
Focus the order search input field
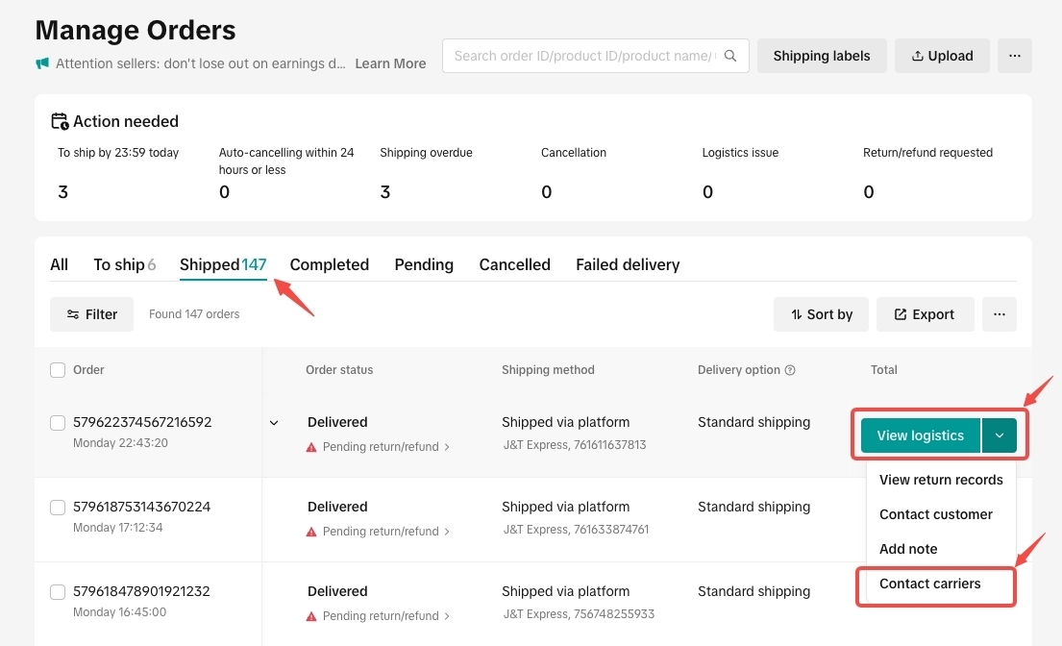click(584, 56)
